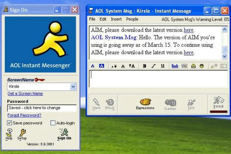Open the Setup wrench icon
This screenshot has width=231, height=154.
[x=22, y=134]
